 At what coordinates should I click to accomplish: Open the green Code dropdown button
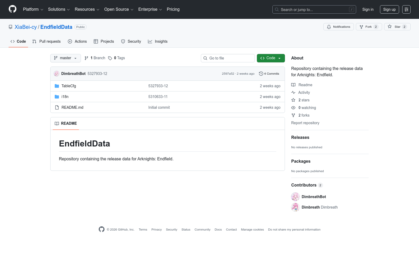click(271, 58)
